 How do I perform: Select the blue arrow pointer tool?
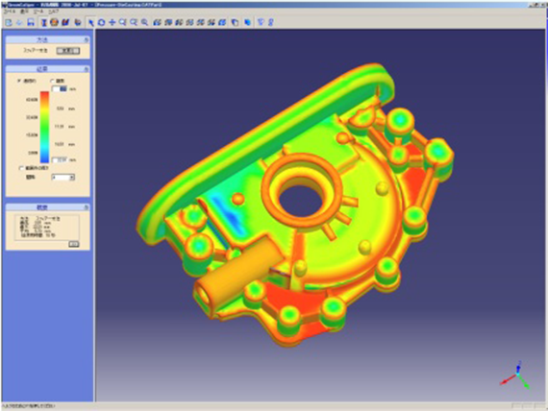[x=91, y=22]
